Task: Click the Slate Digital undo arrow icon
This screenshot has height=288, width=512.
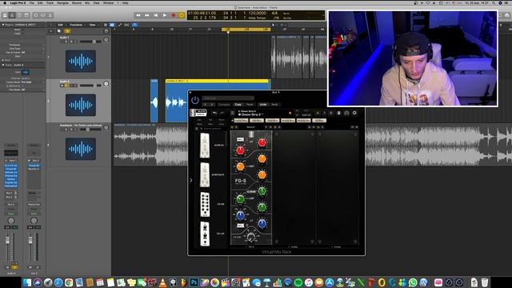Action: [214, 113]
